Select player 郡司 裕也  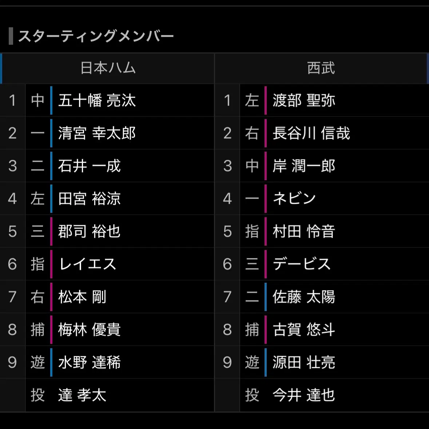(89, 231)
